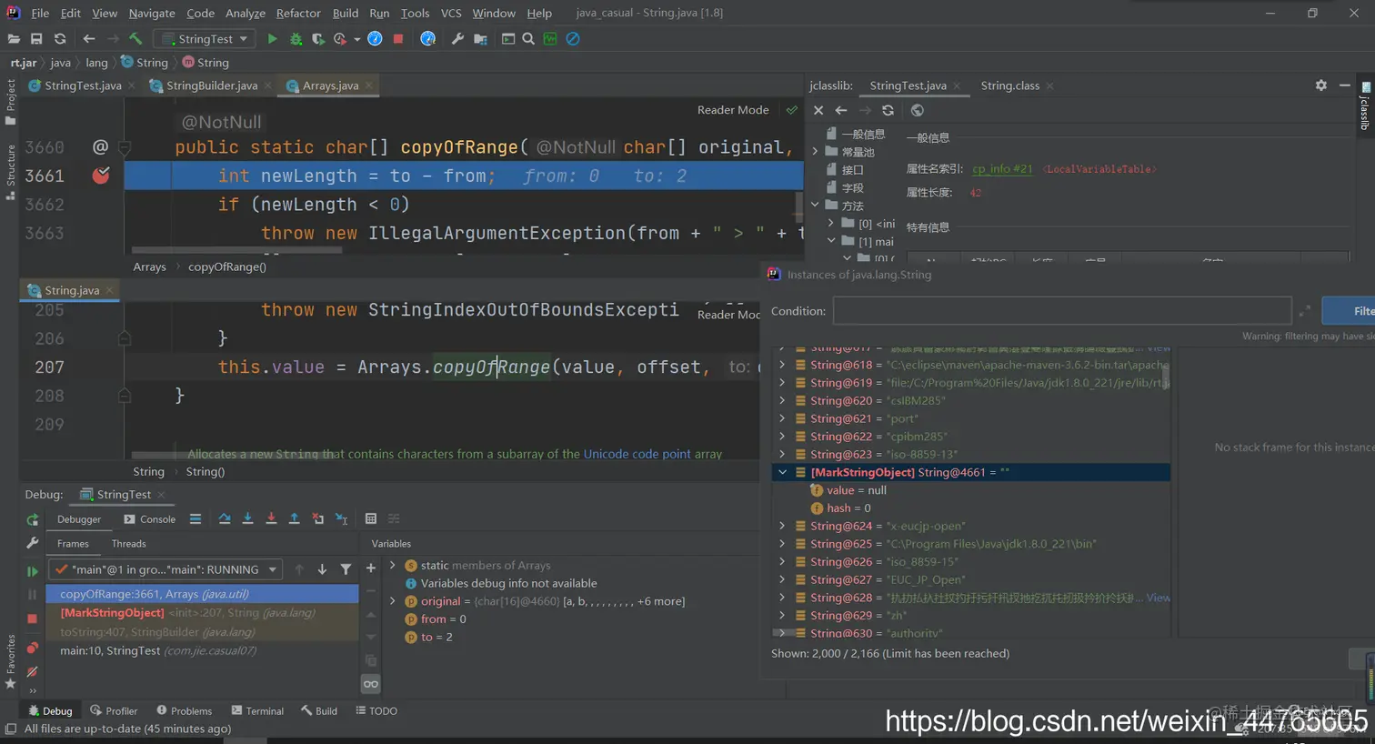Open the Refactor menu

click(298, 13)
